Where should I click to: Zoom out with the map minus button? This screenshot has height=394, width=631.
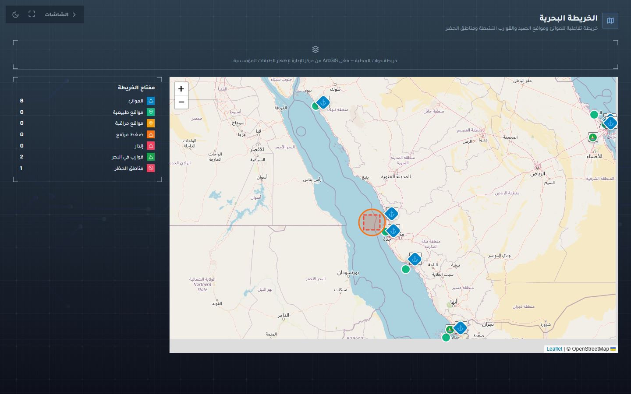click(x=181, y=102)
